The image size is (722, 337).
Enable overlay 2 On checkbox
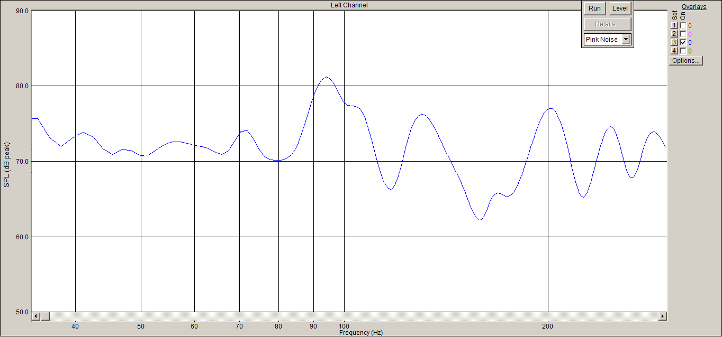683,34
